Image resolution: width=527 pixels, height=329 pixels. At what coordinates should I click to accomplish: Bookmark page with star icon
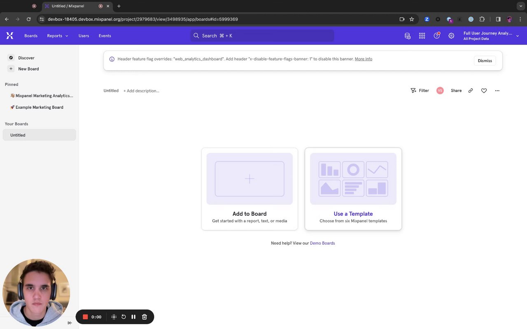tap(412, 19)
